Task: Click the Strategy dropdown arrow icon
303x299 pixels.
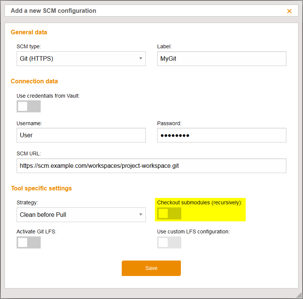Action: coord(141,215)
